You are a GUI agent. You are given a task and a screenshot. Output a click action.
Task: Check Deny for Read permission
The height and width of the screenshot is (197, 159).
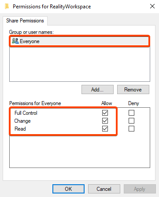point(131,129)
